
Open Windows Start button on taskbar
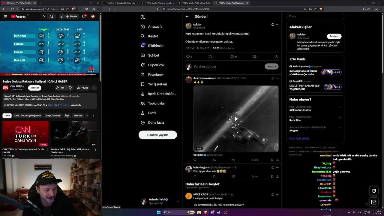click(x=159, y=212)
